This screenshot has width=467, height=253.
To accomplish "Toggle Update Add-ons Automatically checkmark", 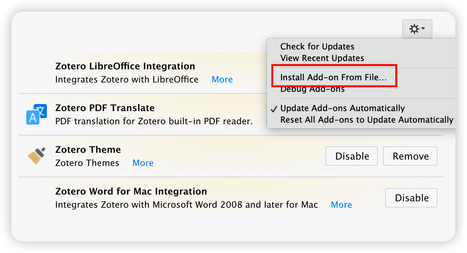I will click(x=342, y=108).
